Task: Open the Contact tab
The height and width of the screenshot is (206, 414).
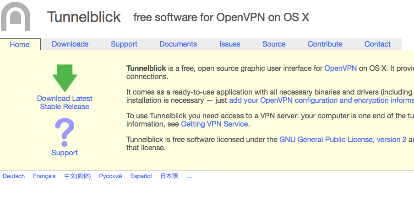Action: click(377, 44)
